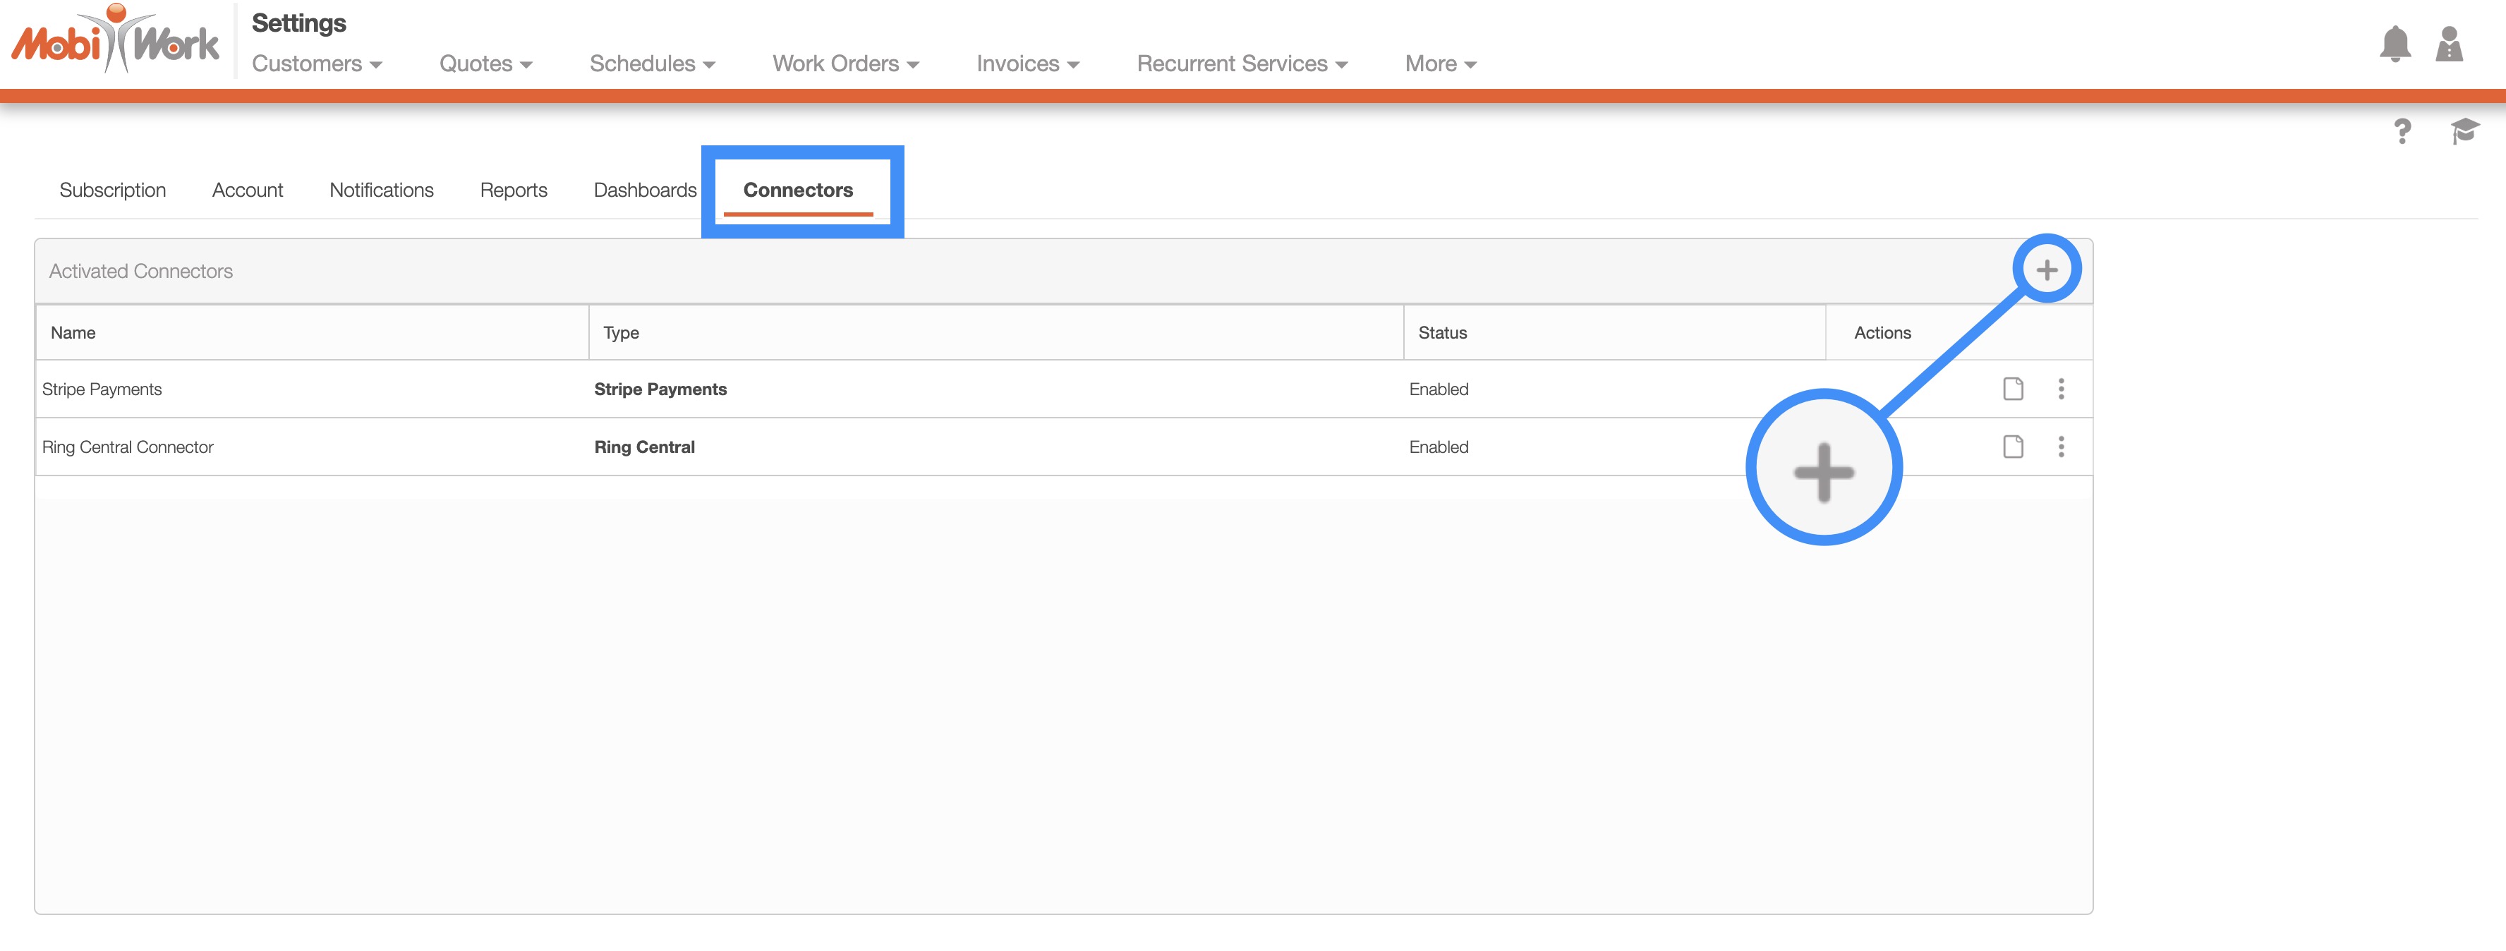This screenshot has height=951, width=2506.
Task: Expand the Quotes dropdown menu
Action: [x=485, y=64]
